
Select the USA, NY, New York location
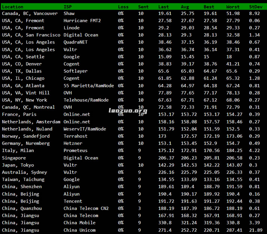[25, 100]
